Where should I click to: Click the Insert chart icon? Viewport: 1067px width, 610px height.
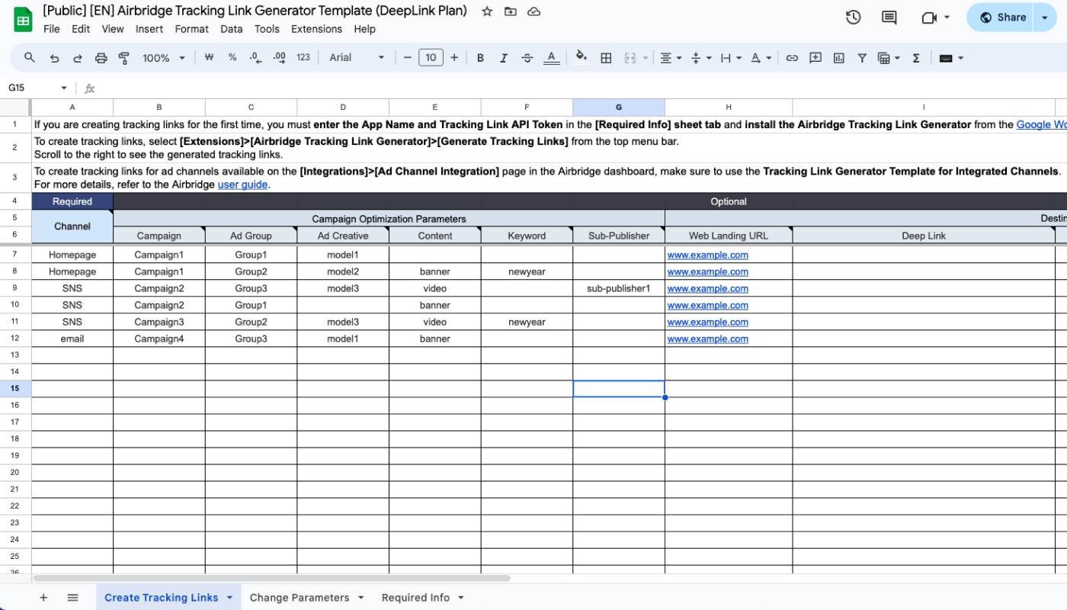pyautogui.click(x=839, y=58)
